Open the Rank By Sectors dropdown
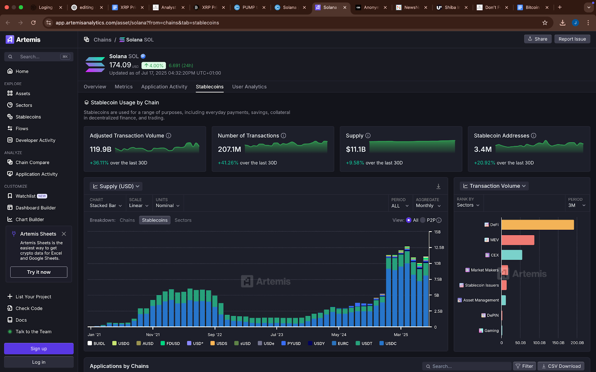 (468, 205)
